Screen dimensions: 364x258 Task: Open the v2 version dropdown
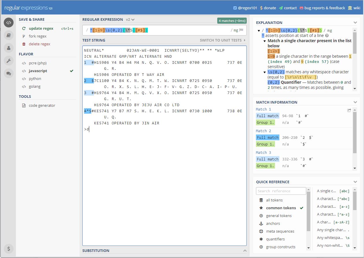pyautogui.click(x=130, y=20)
